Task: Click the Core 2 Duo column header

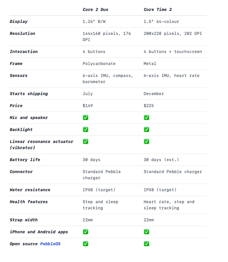Action: pos(95,10)
